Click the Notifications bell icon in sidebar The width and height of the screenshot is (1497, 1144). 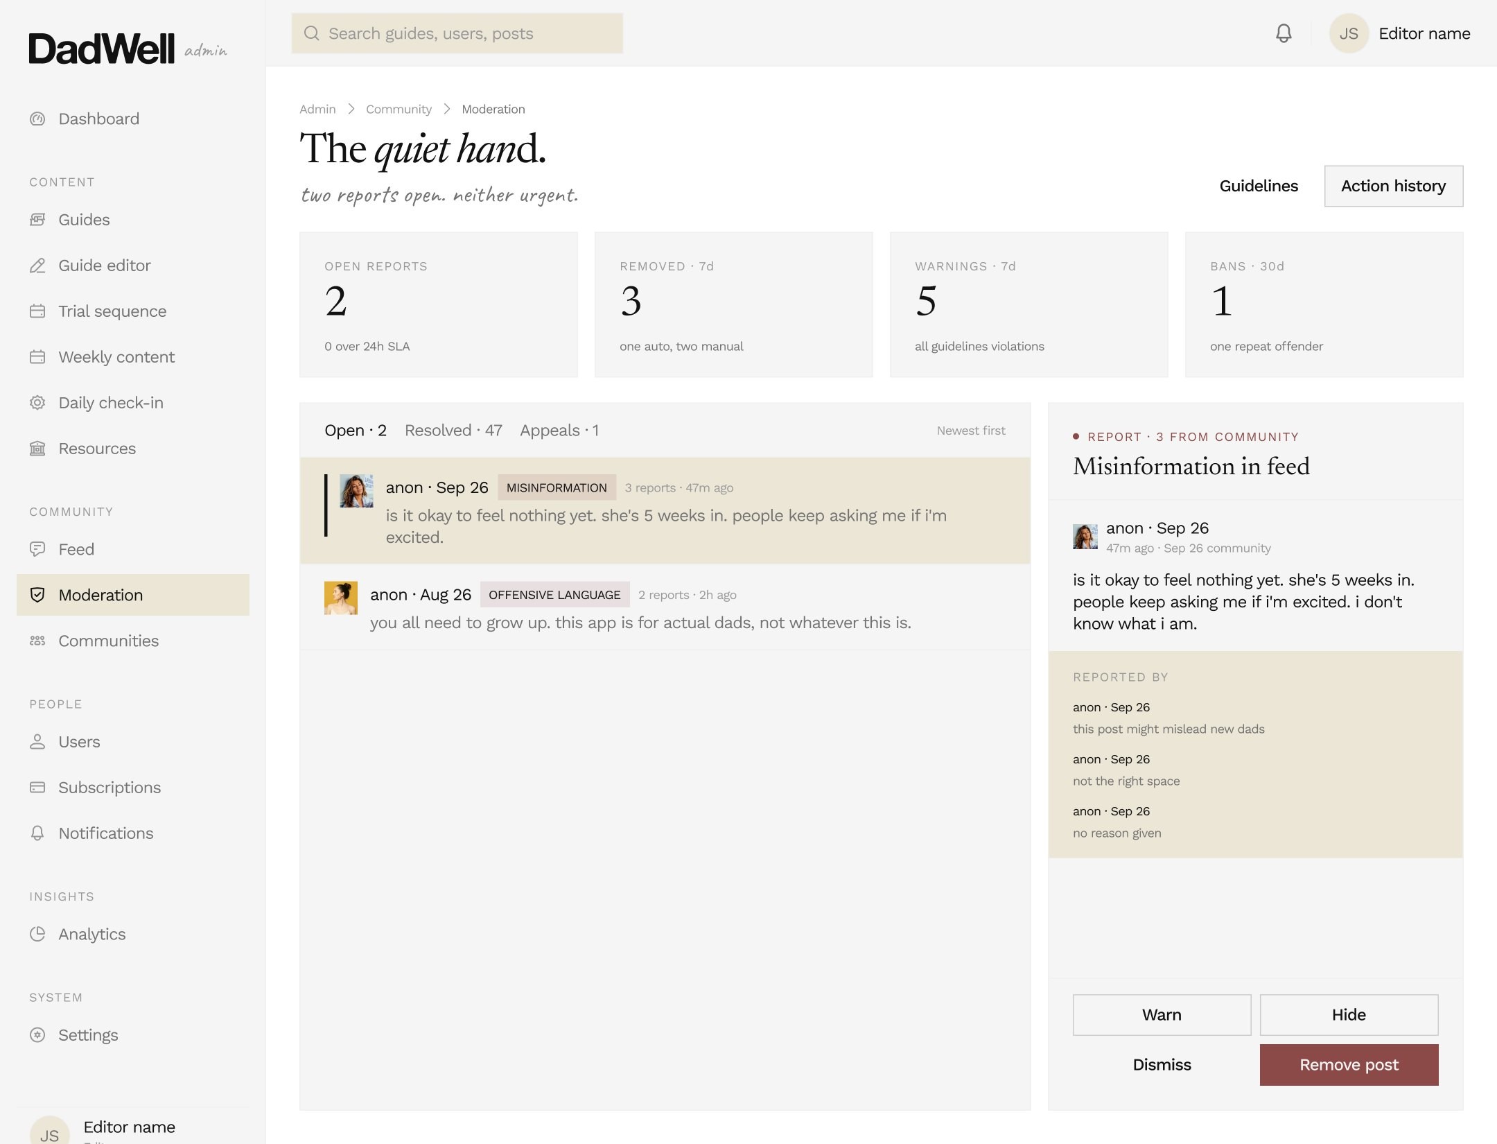point(37,833)
